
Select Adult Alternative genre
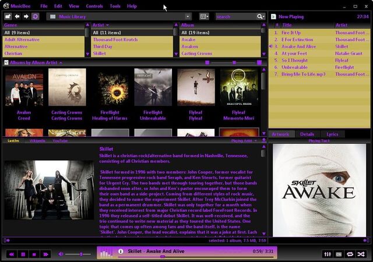point(44,40)
